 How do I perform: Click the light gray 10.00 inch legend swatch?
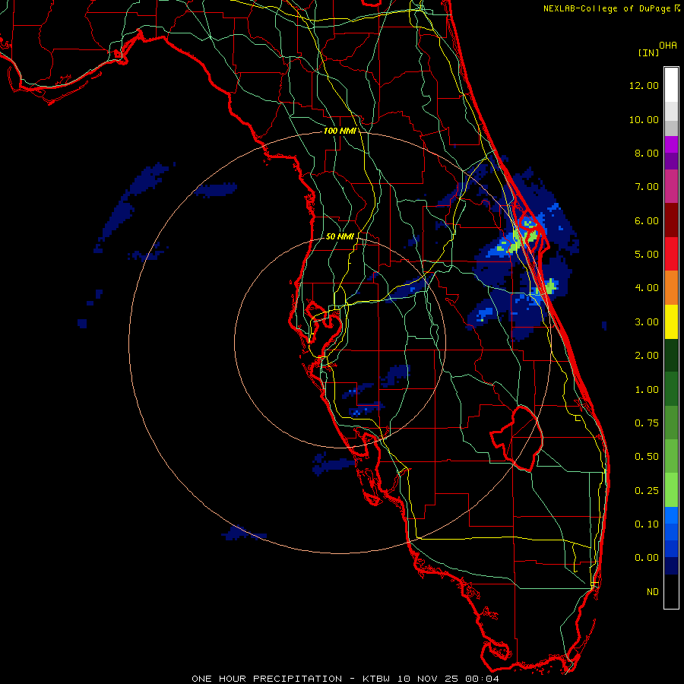click(671, 111)
